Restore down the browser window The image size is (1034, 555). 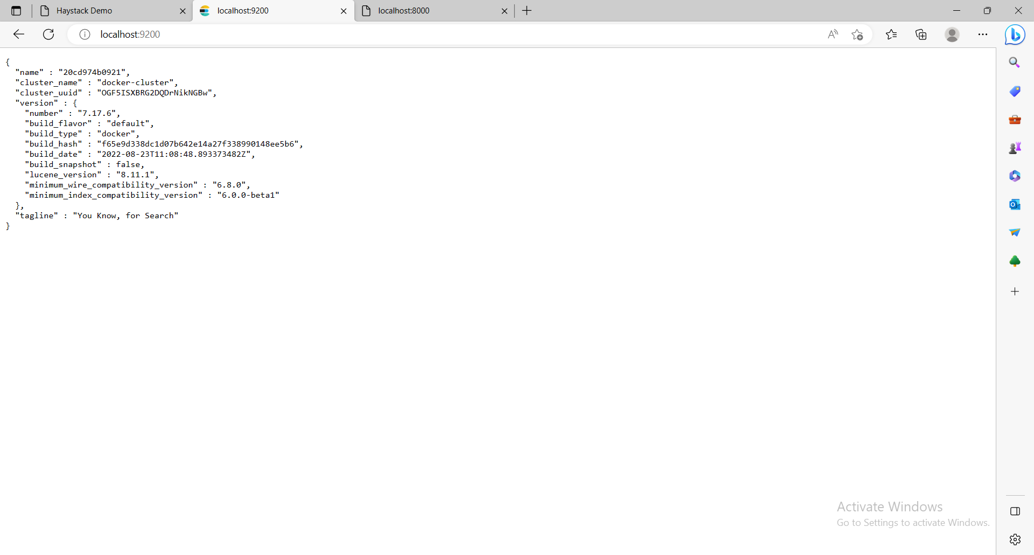click(987, 11)
